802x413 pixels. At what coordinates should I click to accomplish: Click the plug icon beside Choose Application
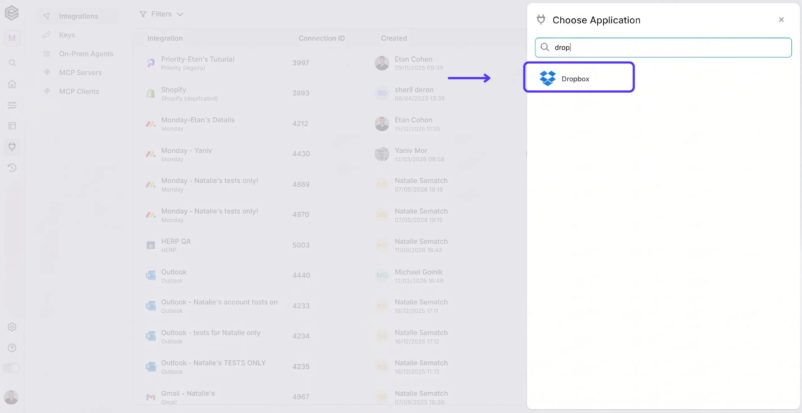541,20
